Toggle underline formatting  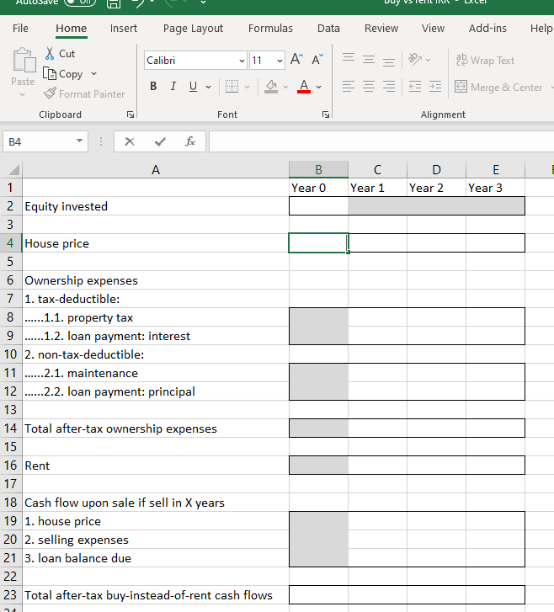(193, 86)
